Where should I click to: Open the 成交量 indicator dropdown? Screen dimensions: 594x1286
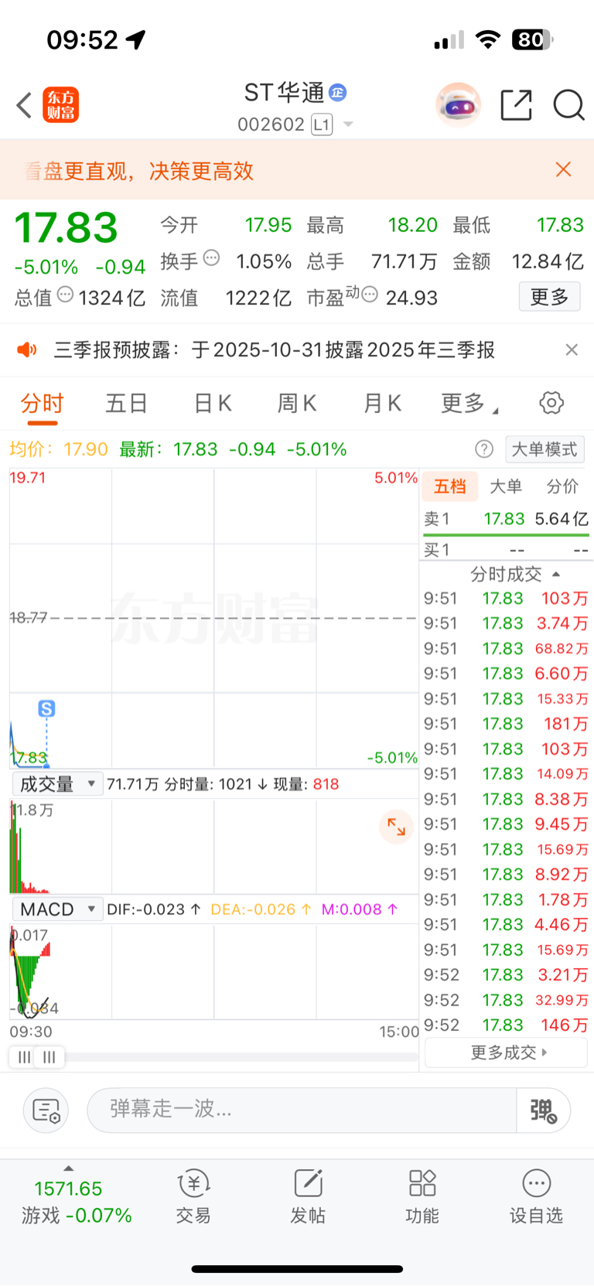(x=58, y=784)
